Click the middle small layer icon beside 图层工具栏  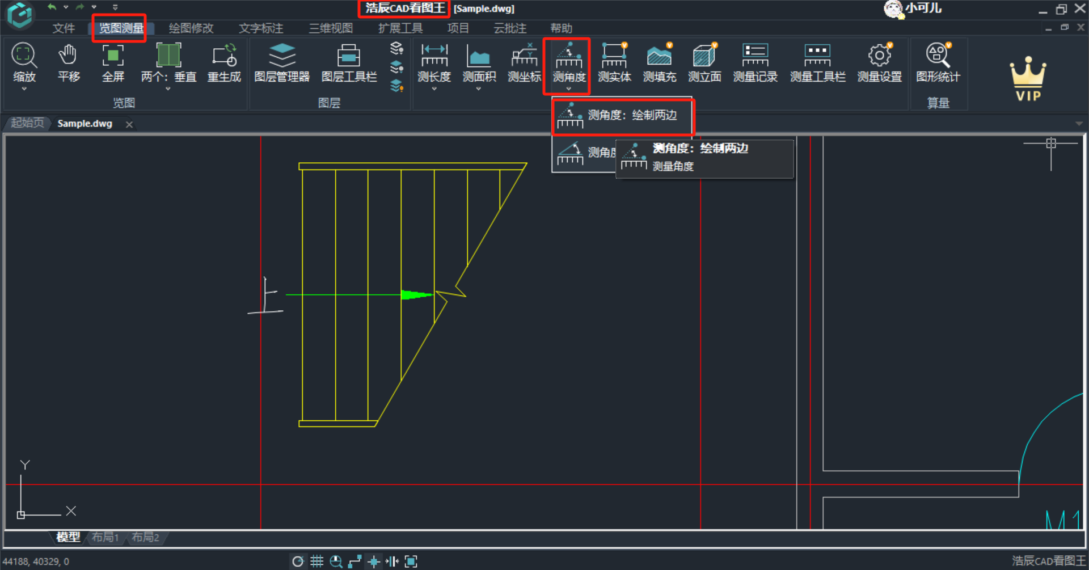396,67
